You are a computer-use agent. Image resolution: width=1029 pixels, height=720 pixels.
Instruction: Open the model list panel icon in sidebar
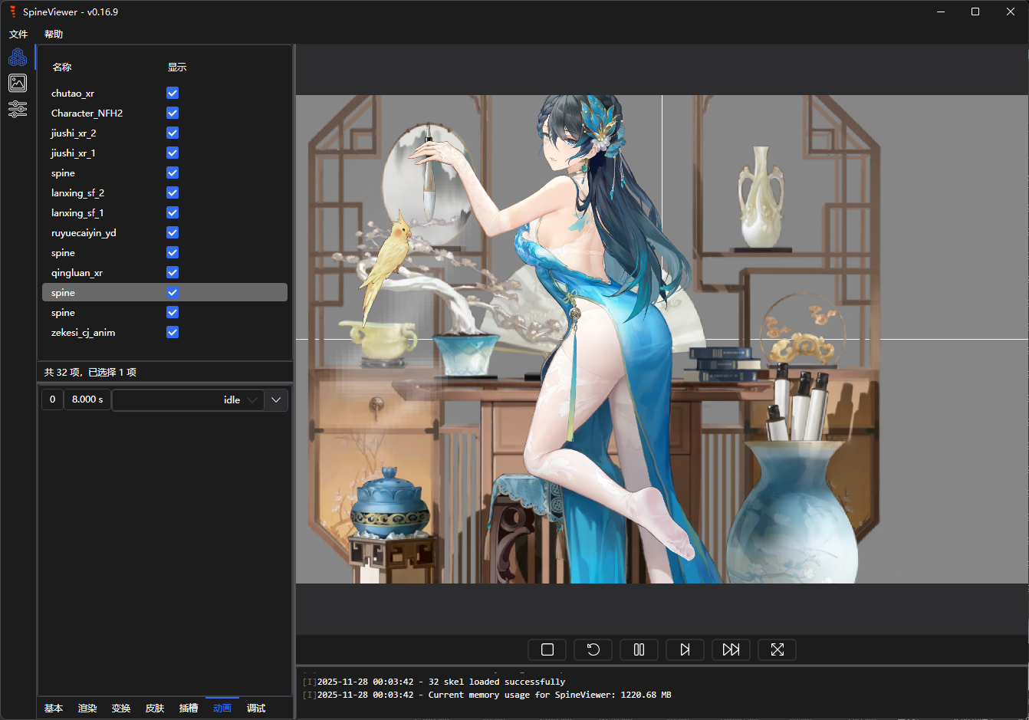pos(18,58)
